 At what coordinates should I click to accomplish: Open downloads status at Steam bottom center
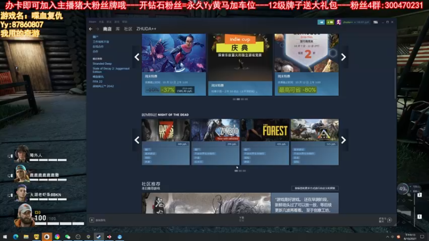[242, 219]
